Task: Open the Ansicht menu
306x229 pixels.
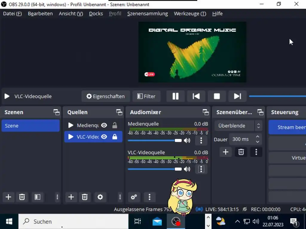Action: coord(71,14)
